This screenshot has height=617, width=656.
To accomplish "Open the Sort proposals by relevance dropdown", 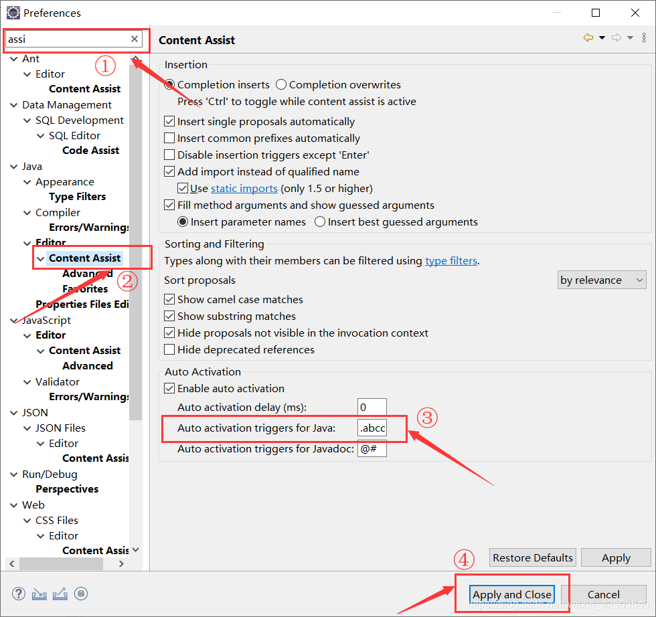I will click(602, 280).
